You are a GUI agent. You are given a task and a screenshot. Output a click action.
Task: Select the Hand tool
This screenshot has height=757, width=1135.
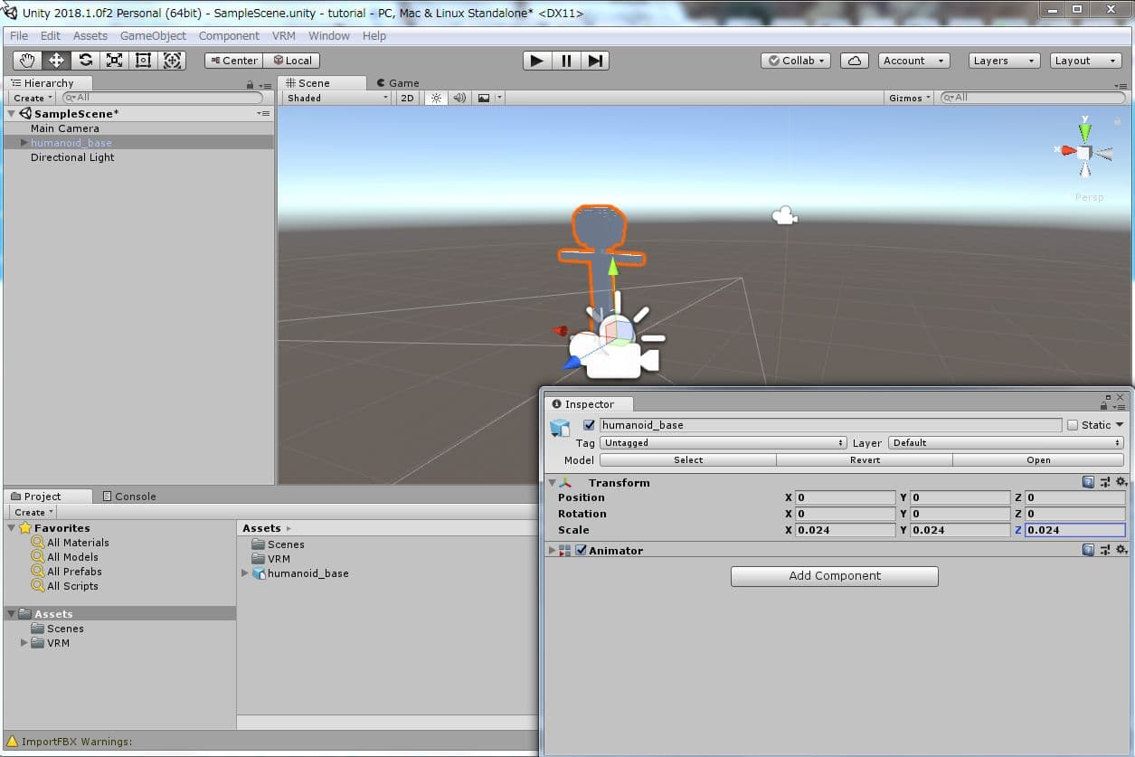click(x=27, y=61)
